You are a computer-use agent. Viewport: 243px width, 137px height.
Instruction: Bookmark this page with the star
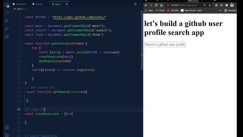click(x=210, y=5)
